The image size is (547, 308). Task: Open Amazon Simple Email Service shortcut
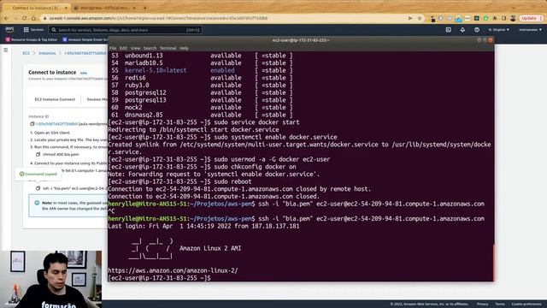(x=85, y=39)
